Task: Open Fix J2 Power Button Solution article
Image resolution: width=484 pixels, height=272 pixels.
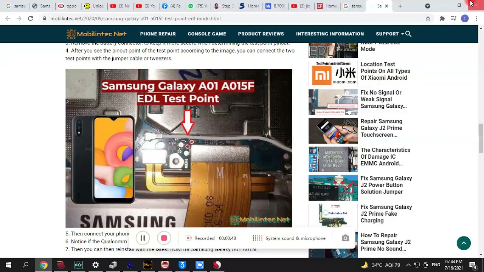Action: tap(386, 185)
